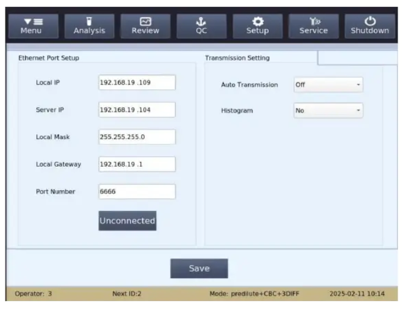Click the Shutdown power button

point(369,26)
